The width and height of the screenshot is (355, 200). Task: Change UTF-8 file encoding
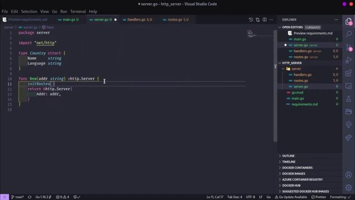[250, 197]
